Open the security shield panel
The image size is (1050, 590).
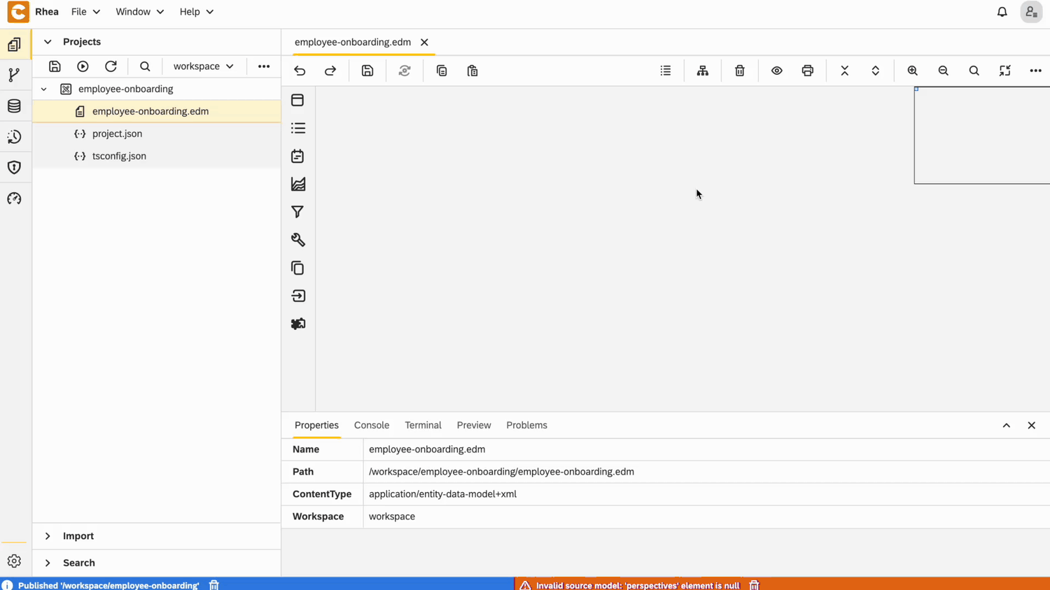[x=15, y=167]
